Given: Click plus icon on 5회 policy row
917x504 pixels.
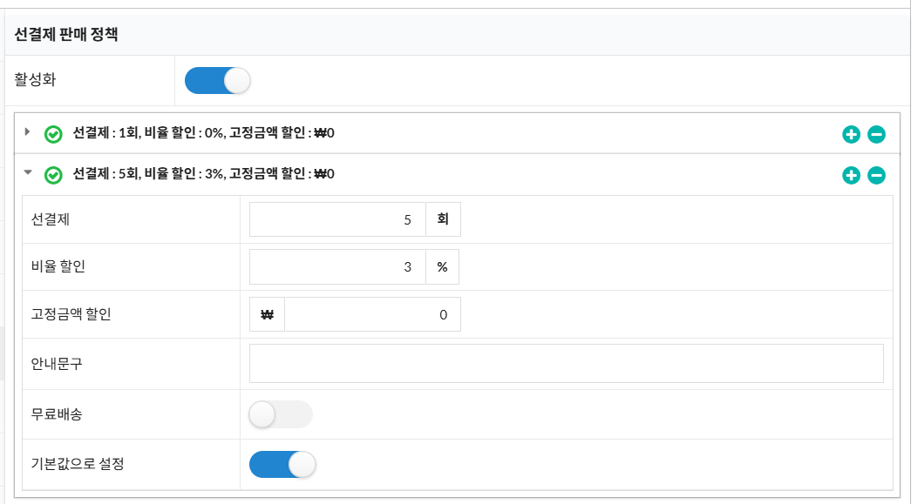Looking at the screenshot, I should pos(851,175).
